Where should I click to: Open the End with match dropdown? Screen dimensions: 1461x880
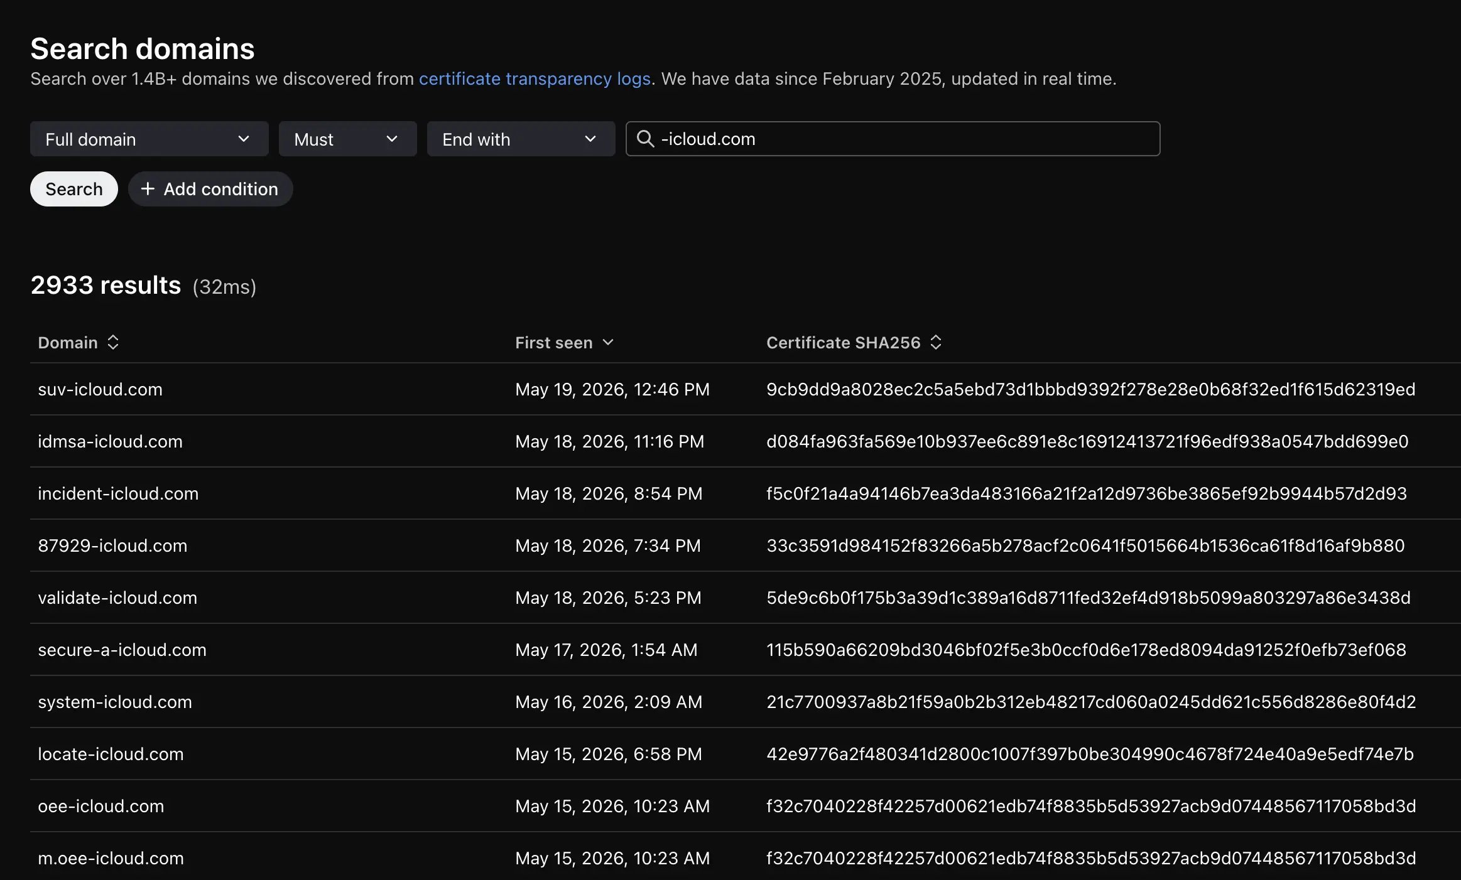(x=521, y=139)
